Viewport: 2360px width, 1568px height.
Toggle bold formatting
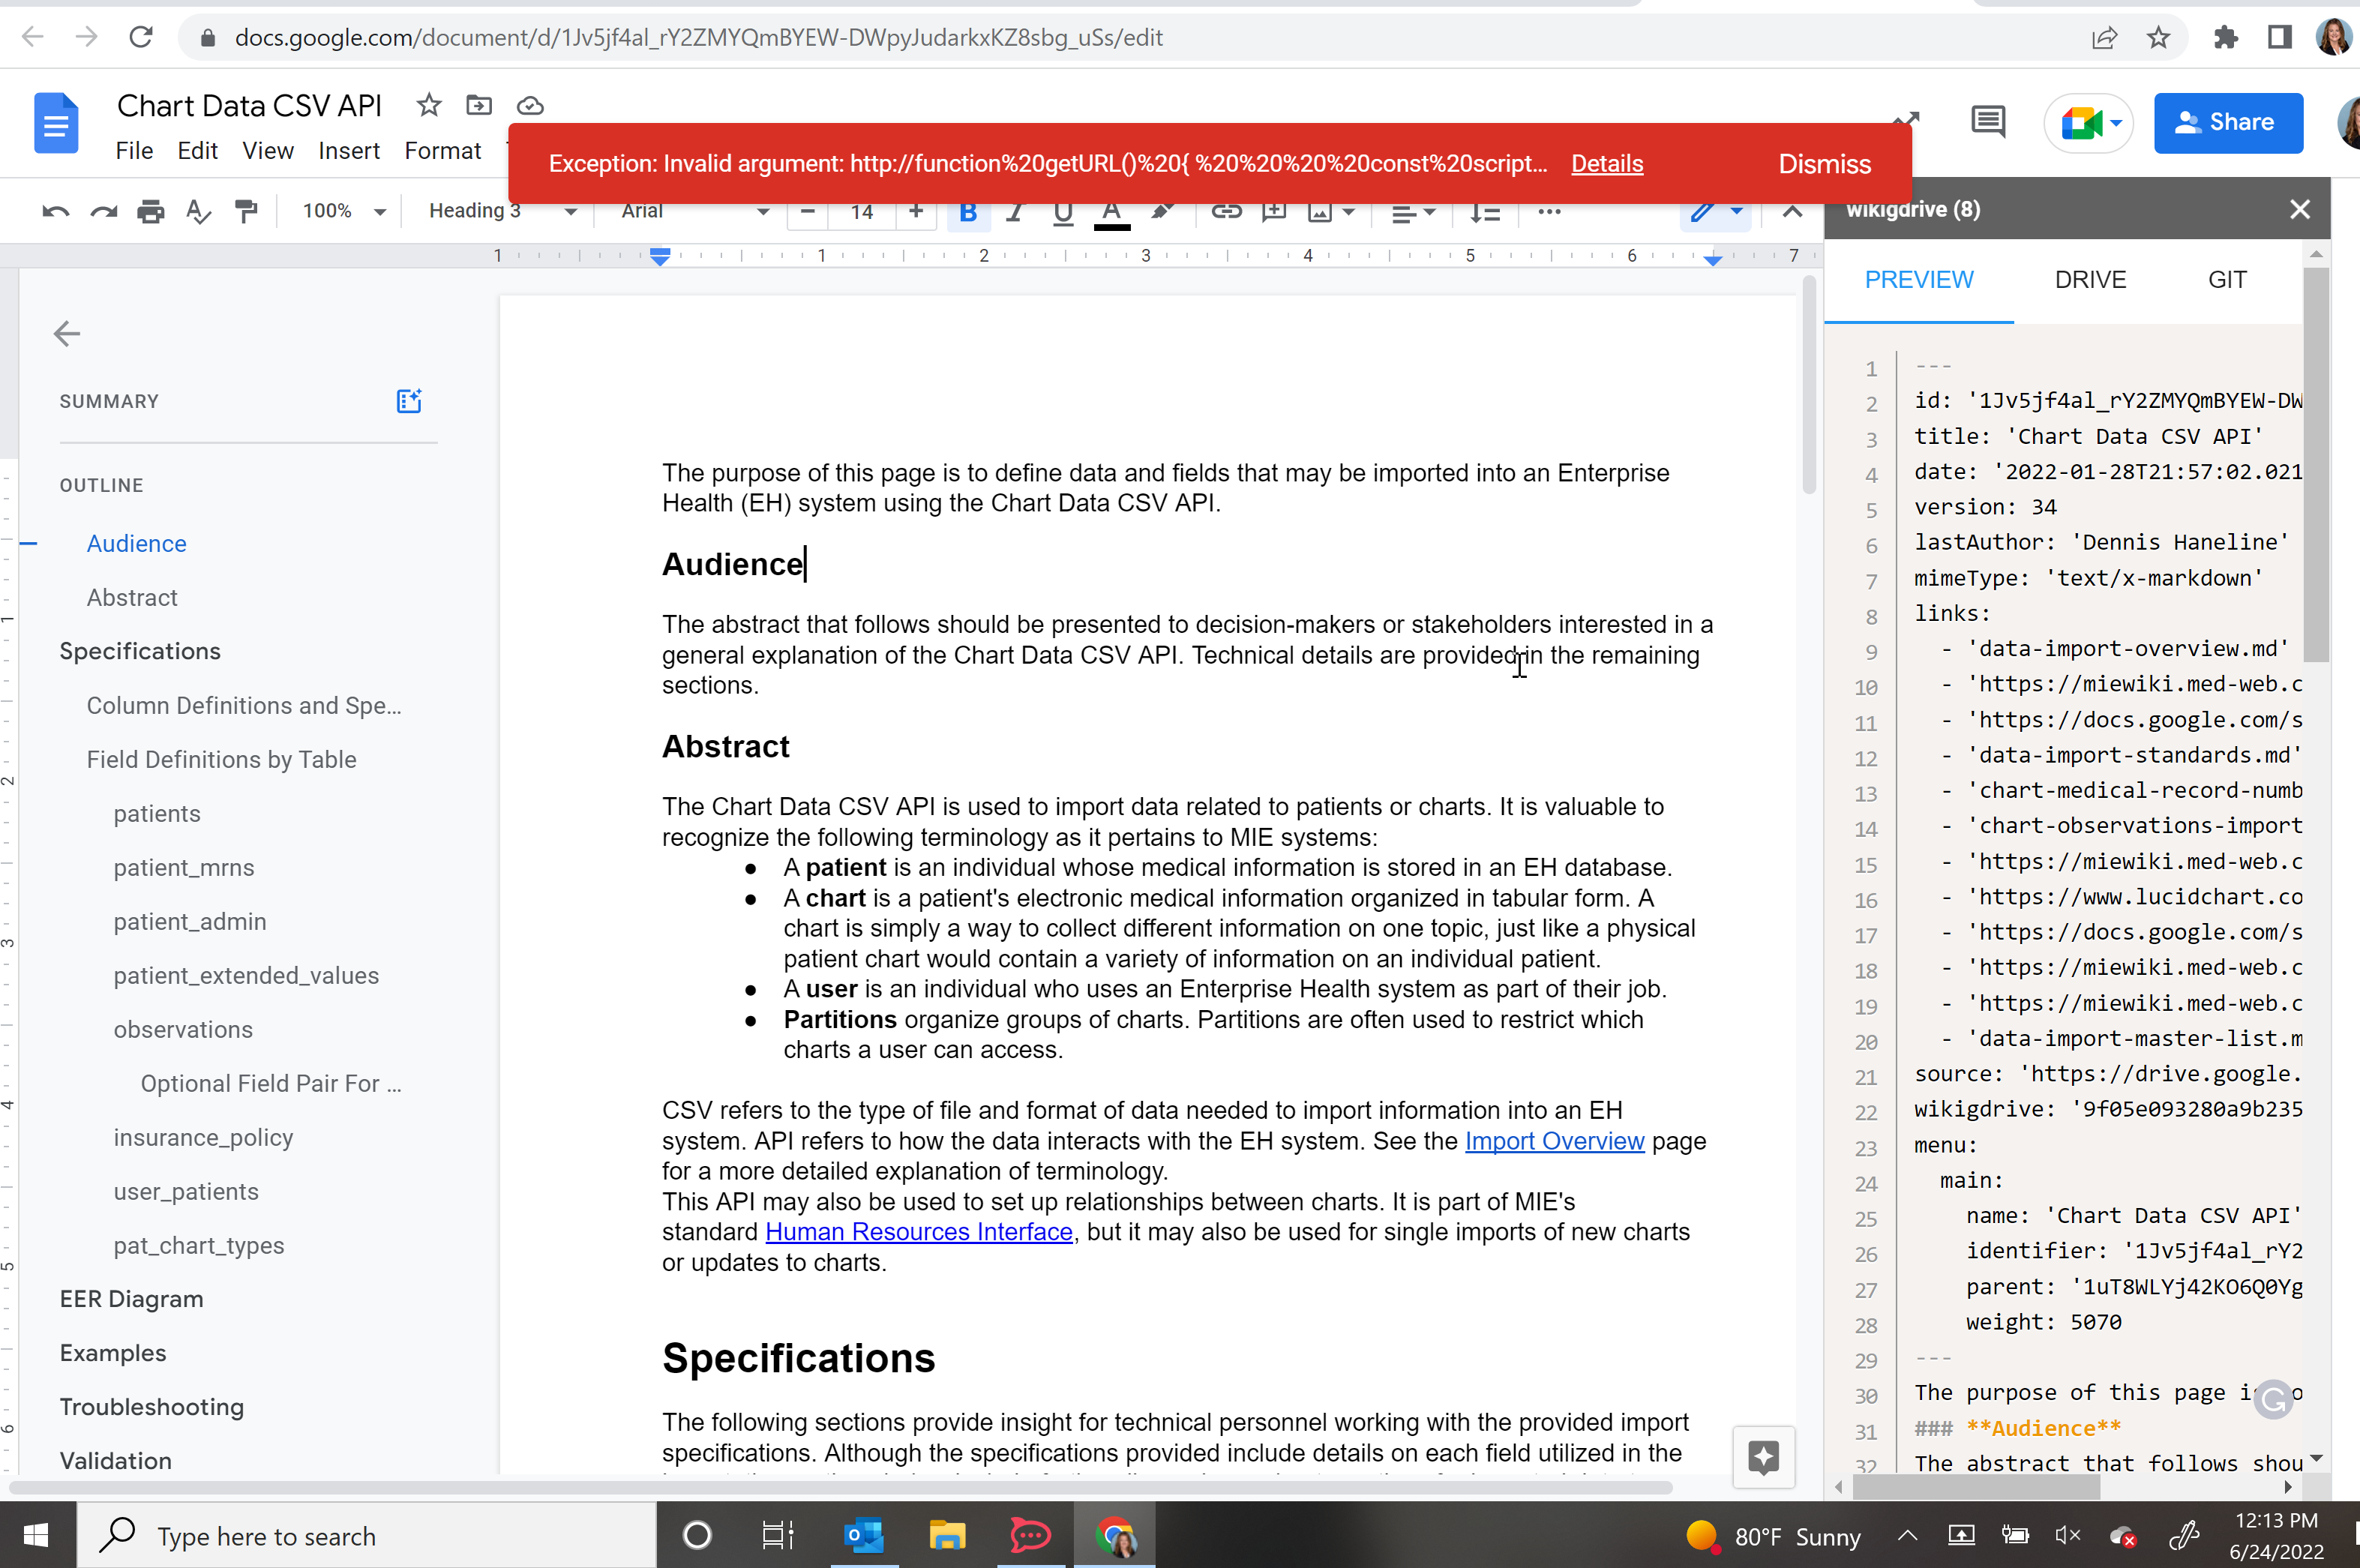(968, 212)
